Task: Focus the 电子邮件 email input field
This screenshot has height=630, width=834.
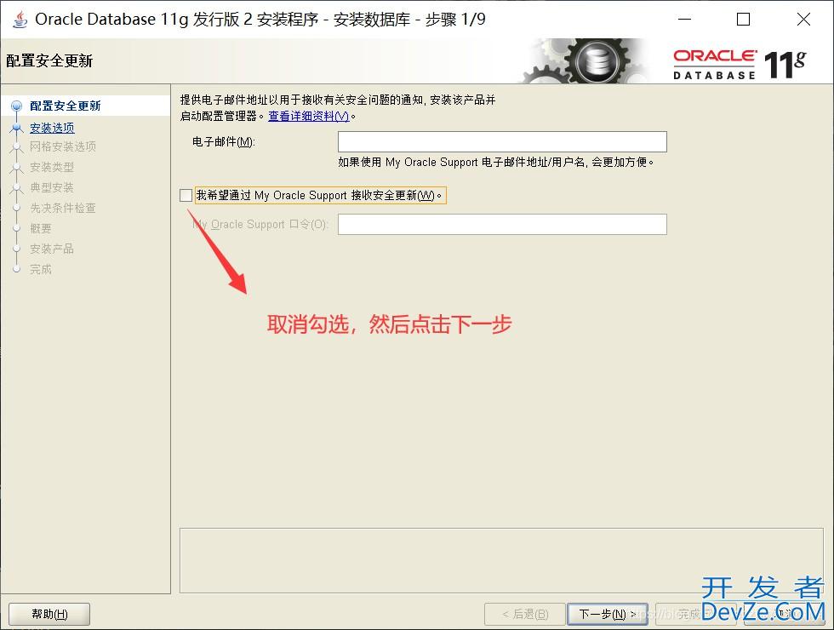Action: click(502, 141)
